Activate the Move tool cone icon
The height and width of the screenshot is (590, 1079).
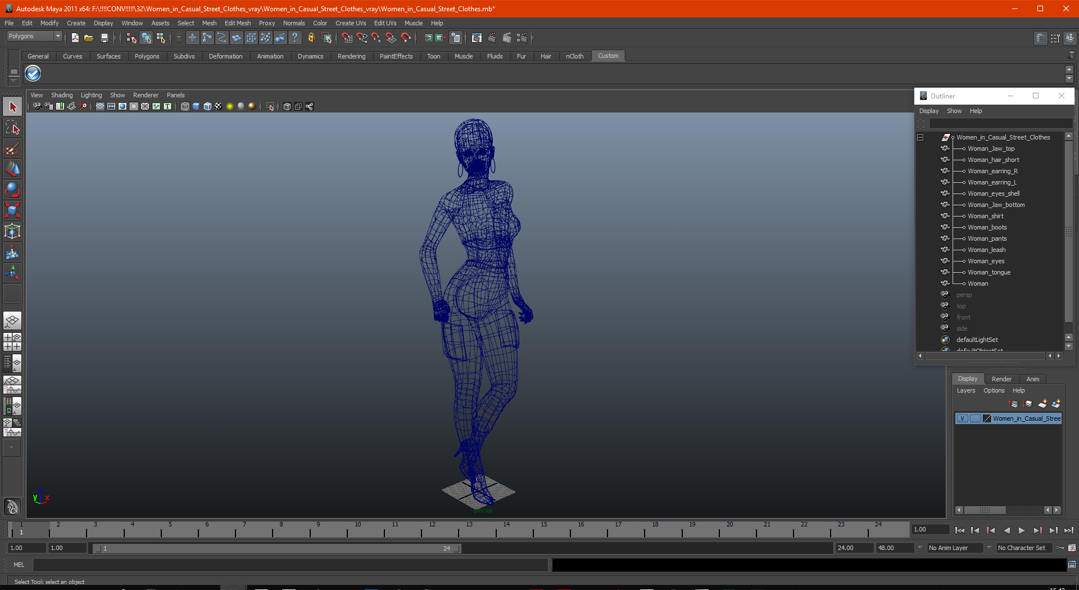click(12, 169)
